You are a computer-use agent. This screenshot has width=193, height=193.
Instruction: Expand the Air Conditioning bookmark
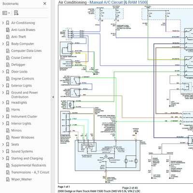[3, 23]
